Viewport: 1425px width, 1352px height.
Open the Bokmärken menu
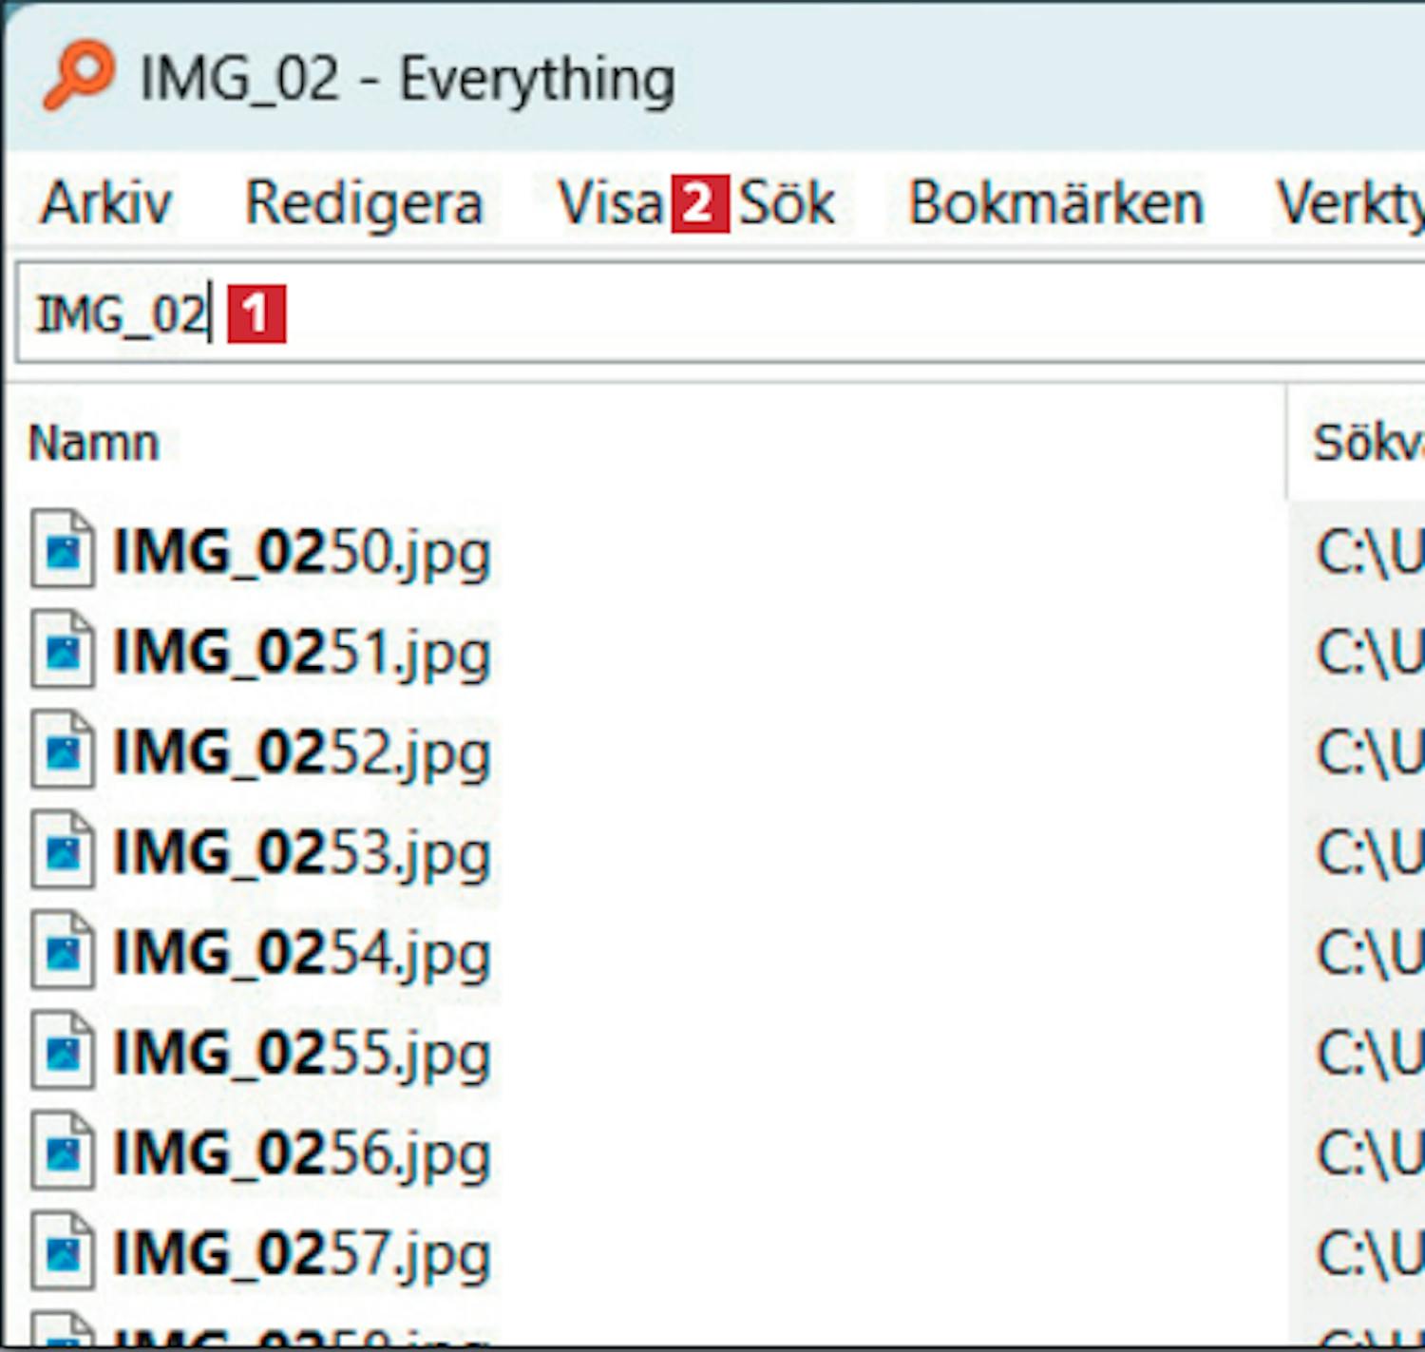click(1055, 203)
